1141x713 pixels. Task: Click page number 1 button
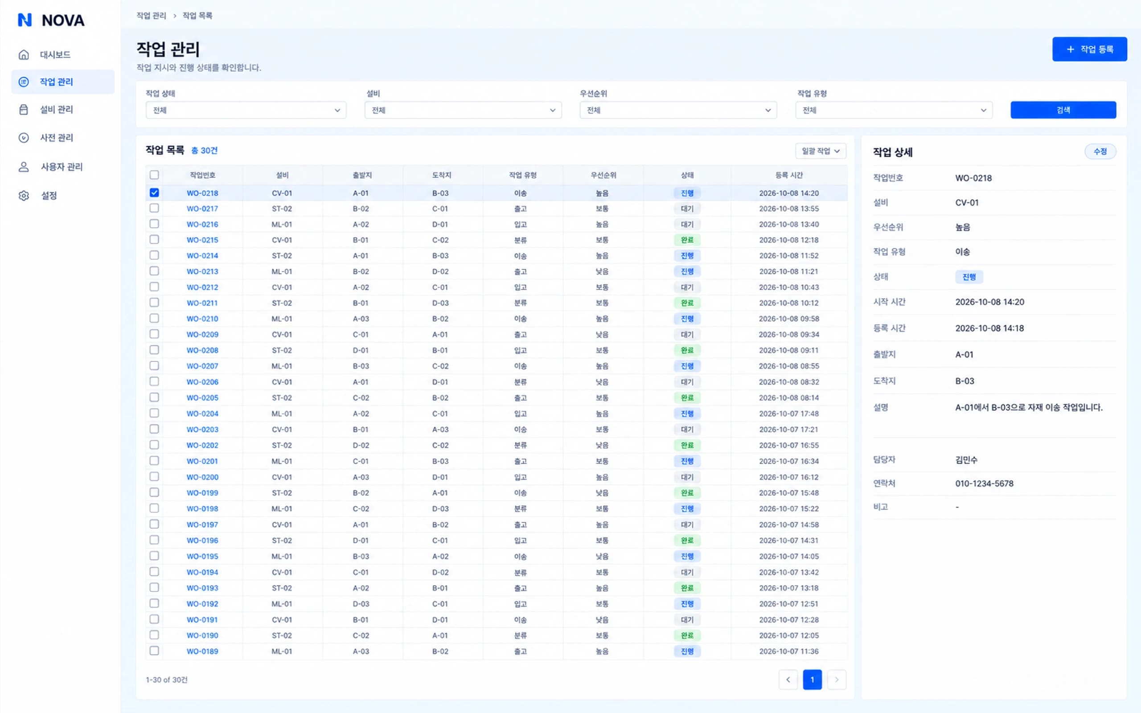coord(812,680)
